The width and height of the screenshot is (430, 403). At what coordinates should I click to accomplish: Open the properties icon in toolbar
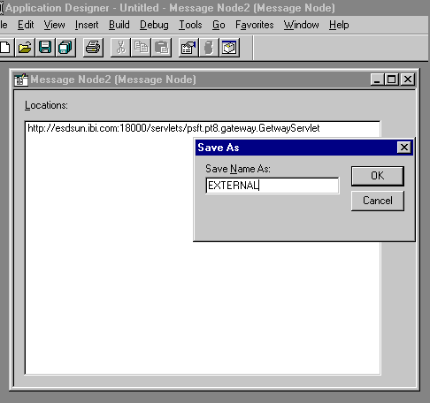pyautogui.click(x=188, y=48)
